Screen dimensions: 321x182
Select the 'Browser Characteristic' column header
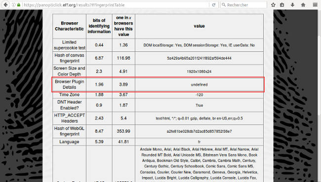(70, 26)
